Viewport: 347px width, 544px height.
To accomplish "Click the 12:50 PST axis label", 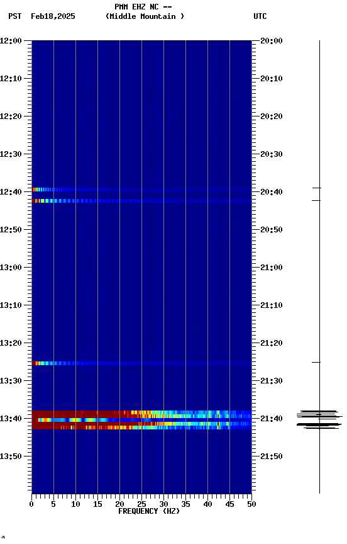I will (x=11, y=230).
